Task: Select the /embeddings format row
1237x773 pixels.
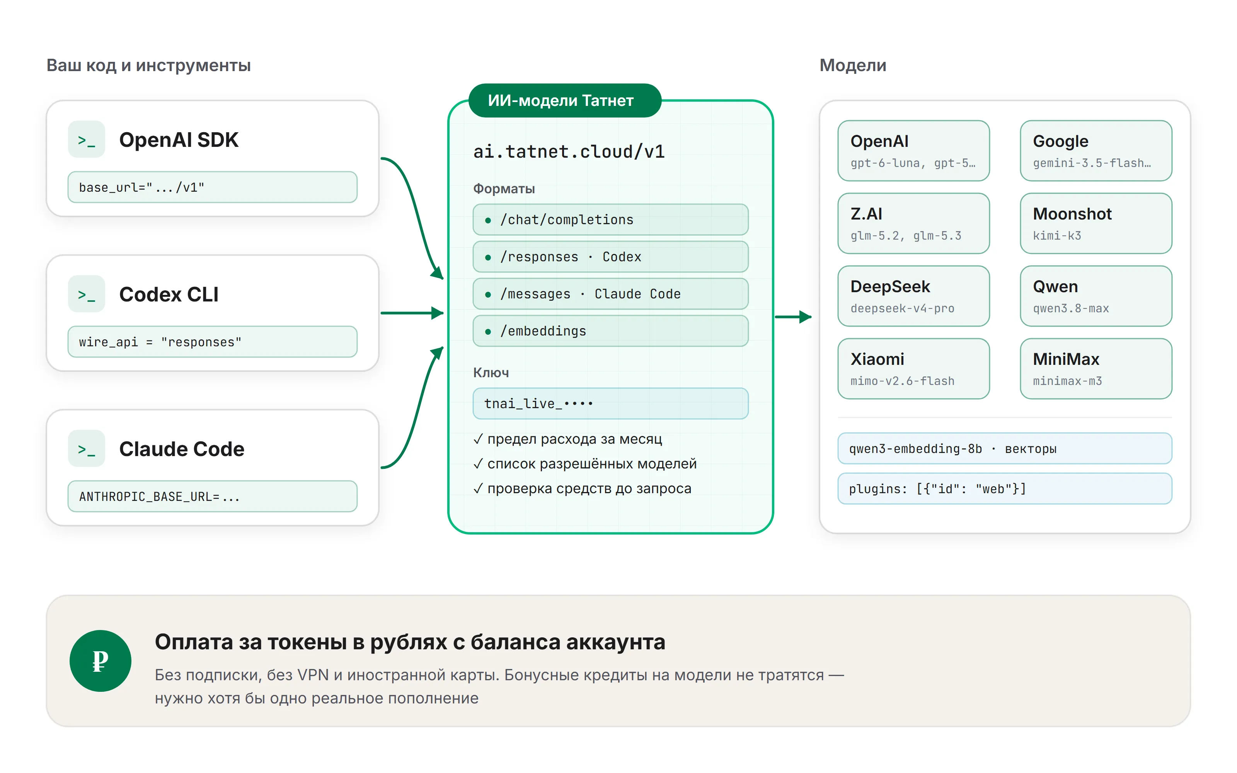Action: click(610, 331)
